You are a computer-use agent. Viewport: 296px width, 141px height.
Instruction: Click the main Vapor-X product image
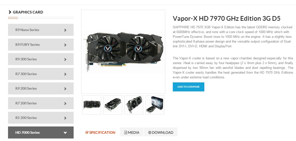123,52
